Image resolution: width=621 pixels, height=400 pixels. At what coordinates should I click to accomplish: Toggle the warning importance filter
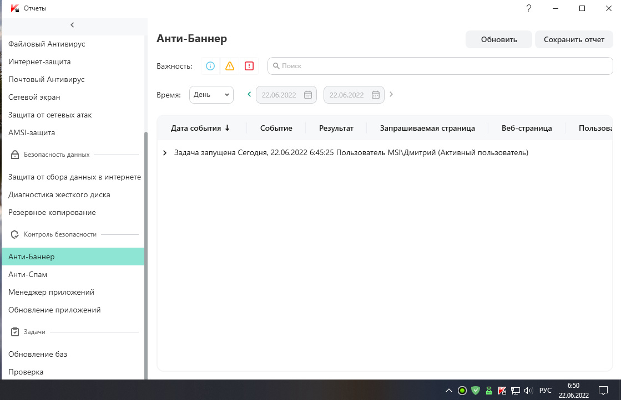[230, 66]
